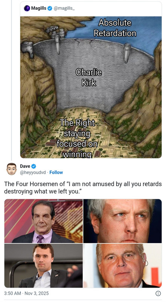Open the quoted Magills tweet card header

(x=91, y=9)
